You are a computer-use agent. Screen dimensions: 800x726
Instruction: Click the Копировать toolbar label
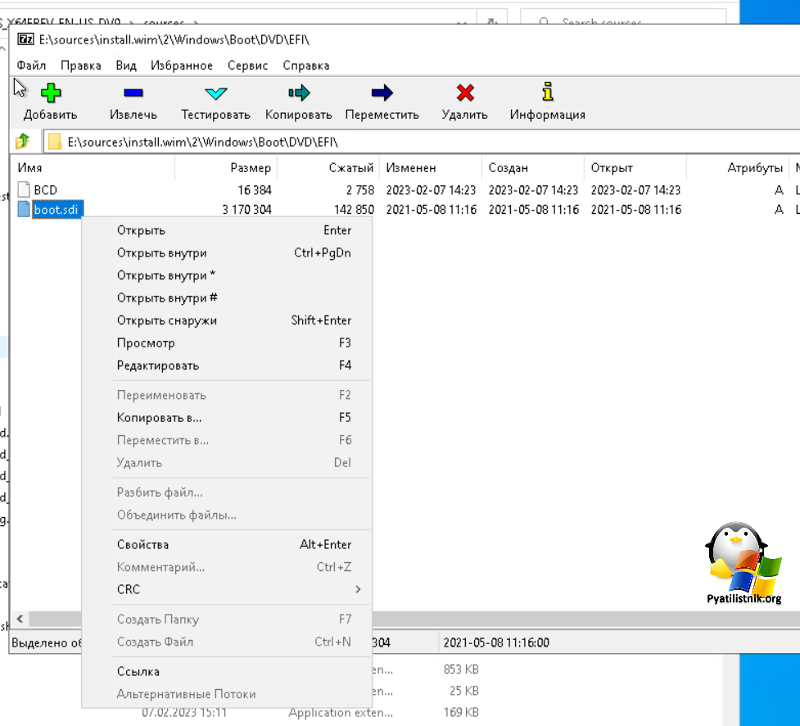pos(299,115)
